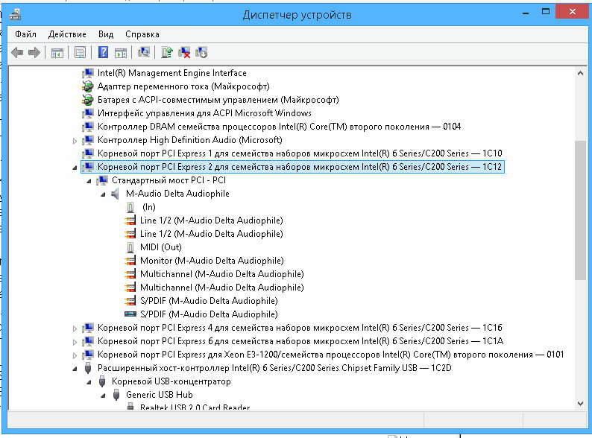Open the Файл menu
The width and height of the screenshot is (592, 438).
pyautogui.click(x=25, y=34)
